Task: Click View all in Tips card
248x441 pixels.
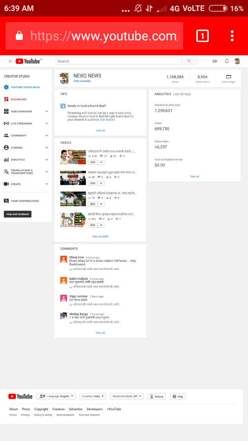Action: [100, 130]
